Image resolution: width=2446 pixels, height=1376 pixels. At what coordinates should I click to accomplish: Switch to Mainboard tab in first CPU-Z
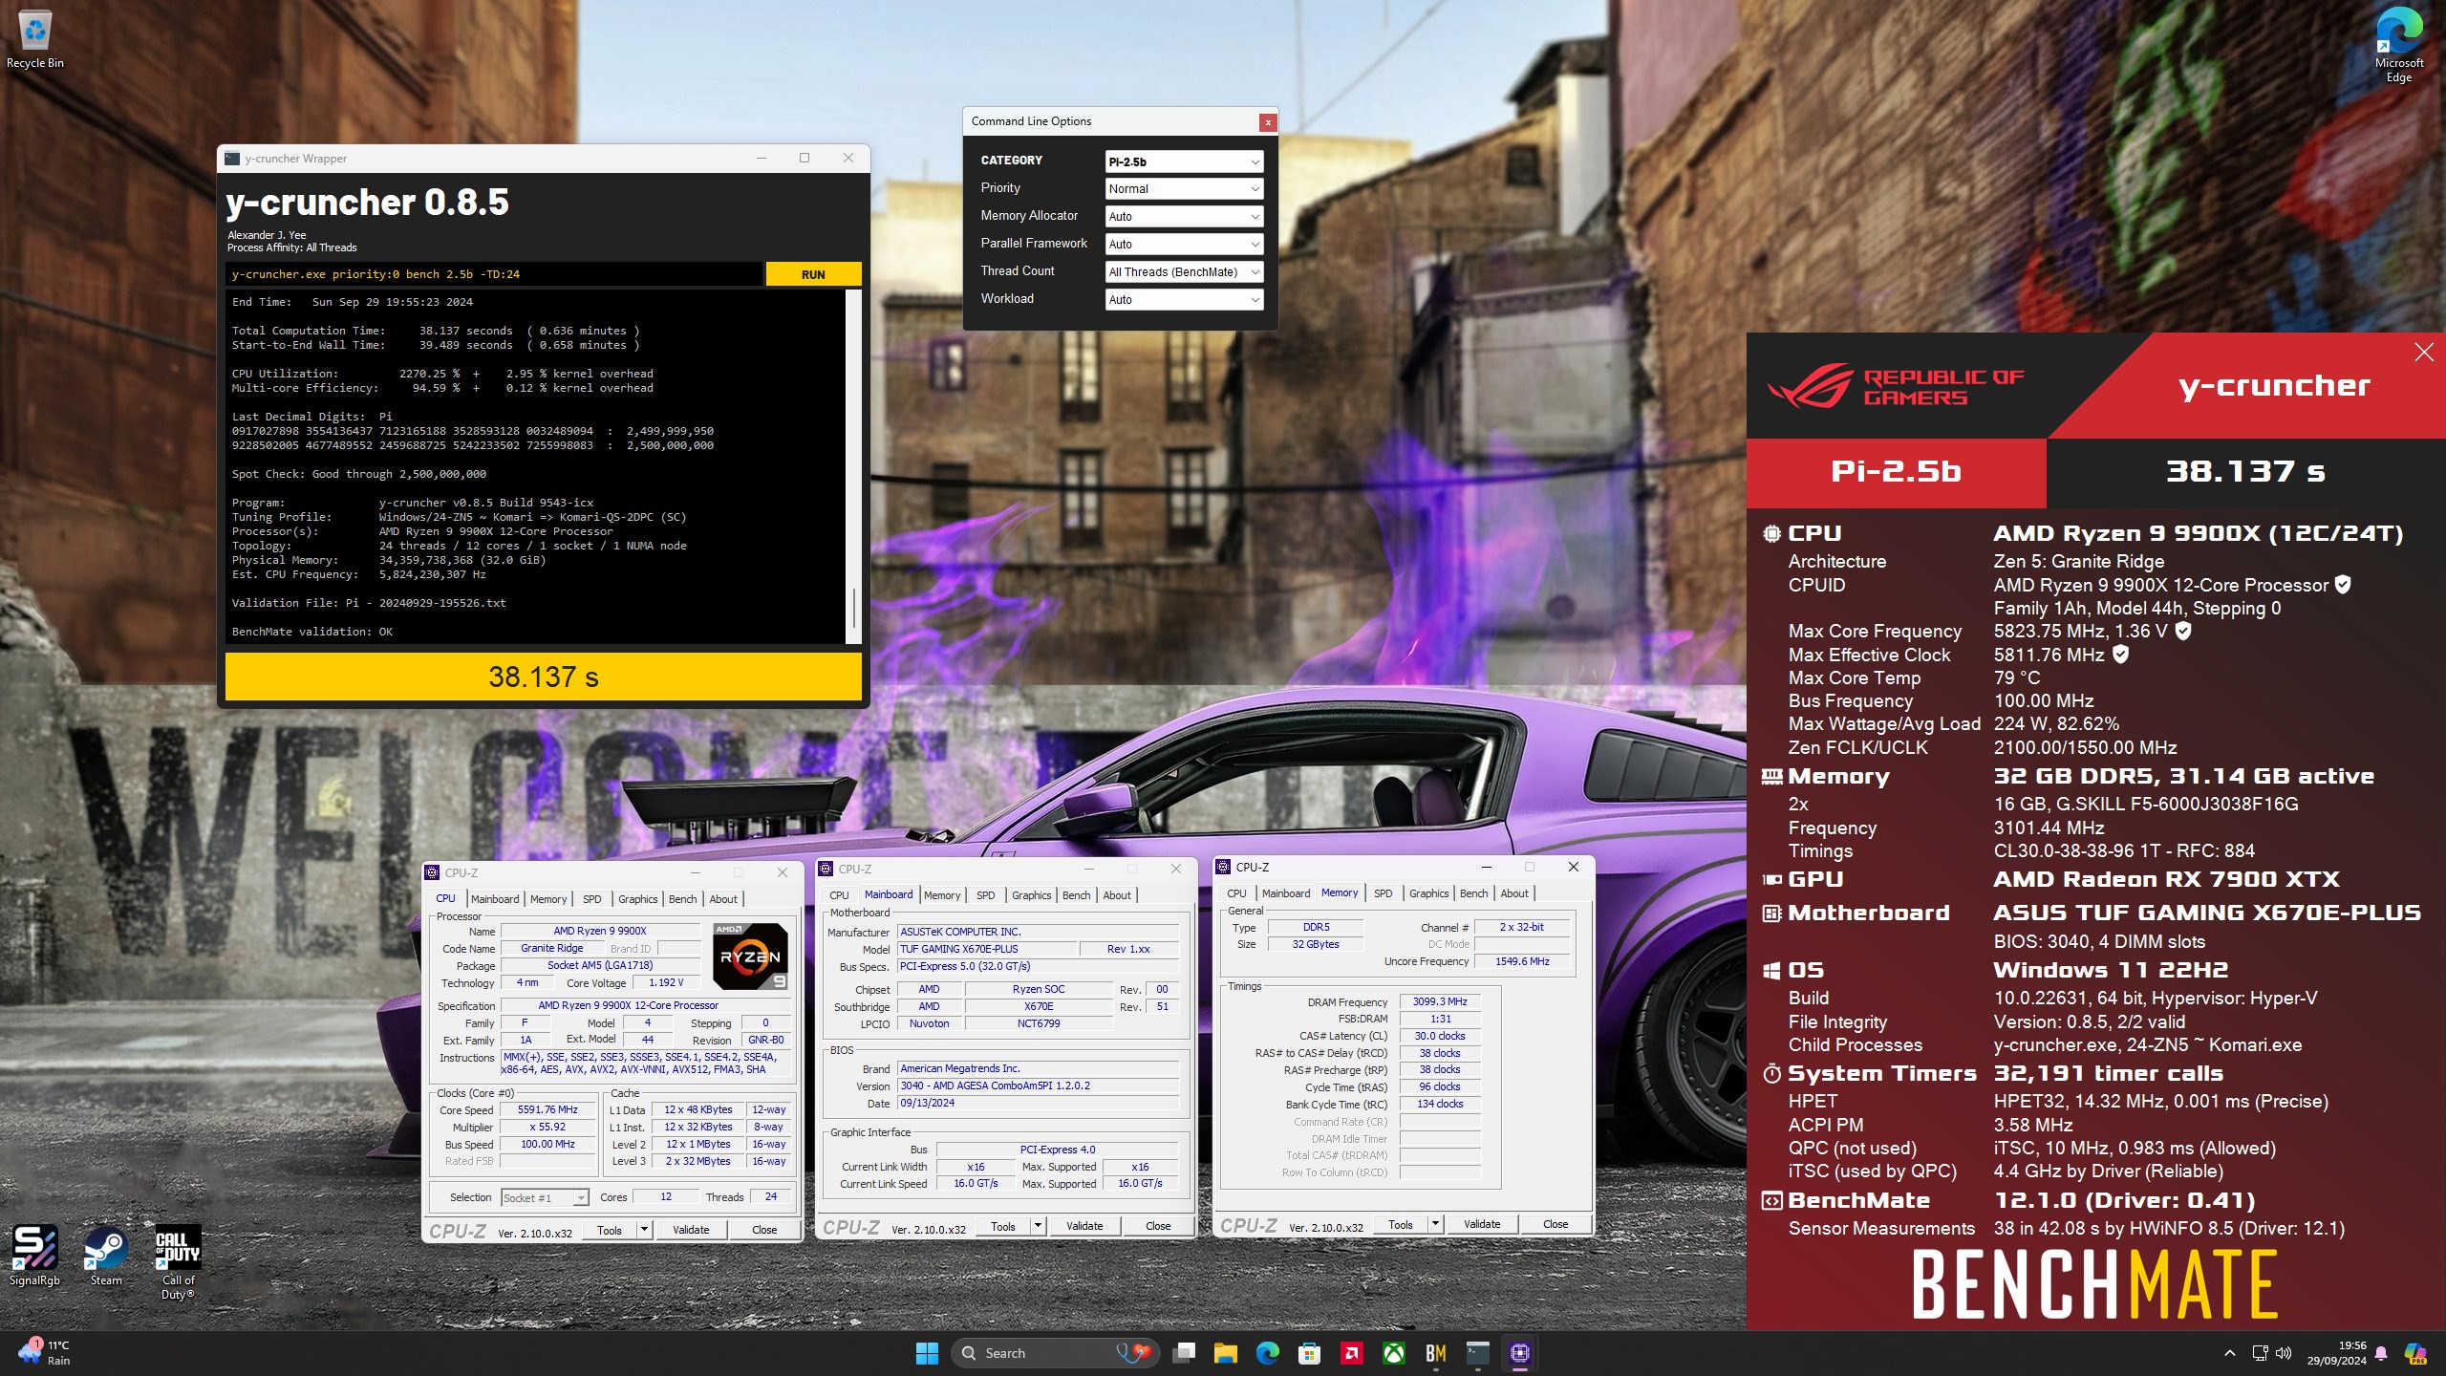tap(495, 899)
